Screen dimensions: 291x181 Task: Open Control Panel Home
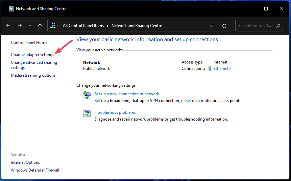[29, 43]
